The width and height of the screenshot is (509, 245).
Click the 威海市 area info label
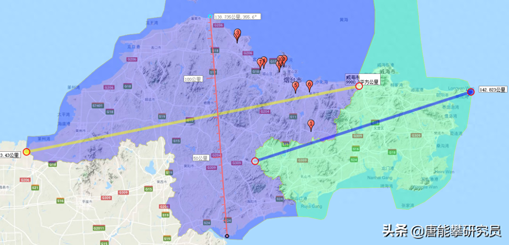pos(362,80)
